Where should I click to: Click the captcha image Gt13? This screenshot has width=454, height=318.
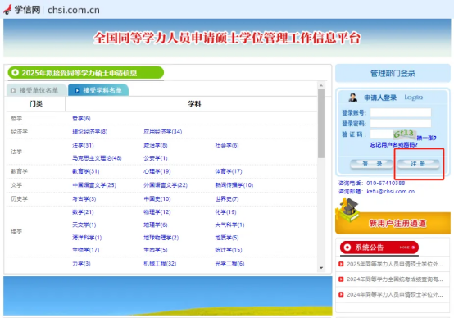click(405, 134)
